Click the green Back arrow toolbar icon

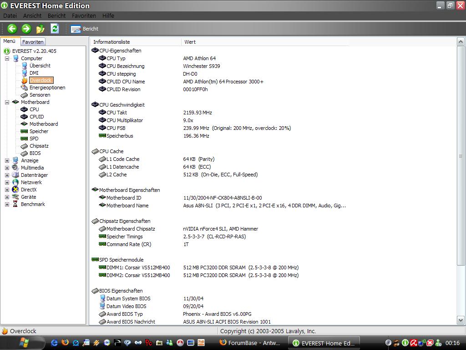point(12,29)
